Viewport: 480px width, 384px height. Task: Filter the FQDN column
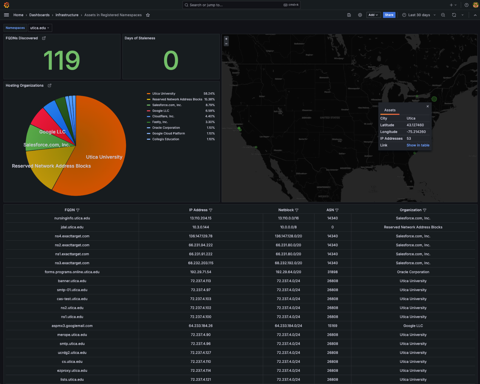(x=78, y=210)
